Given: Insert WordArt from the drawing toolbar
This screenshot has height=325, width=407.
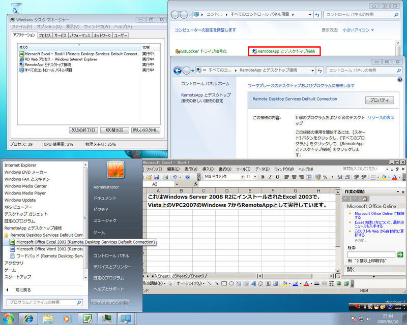Looking at the screenshot, I should [x=253, y=283].
